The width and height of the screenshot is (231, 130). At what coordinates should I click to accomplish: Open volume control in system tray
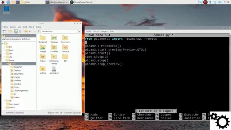(220, 2)
